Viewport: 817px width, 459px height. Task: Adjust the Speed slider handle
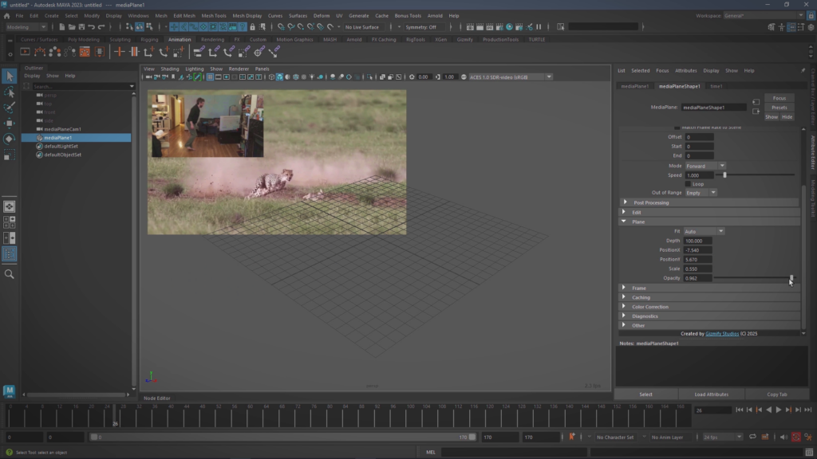point(724,175)
